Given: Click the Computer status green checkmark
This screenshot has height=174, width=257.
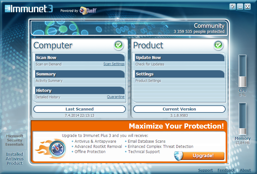Looking at the screenshot, I should pyautogui.click(x=118, y=45).
